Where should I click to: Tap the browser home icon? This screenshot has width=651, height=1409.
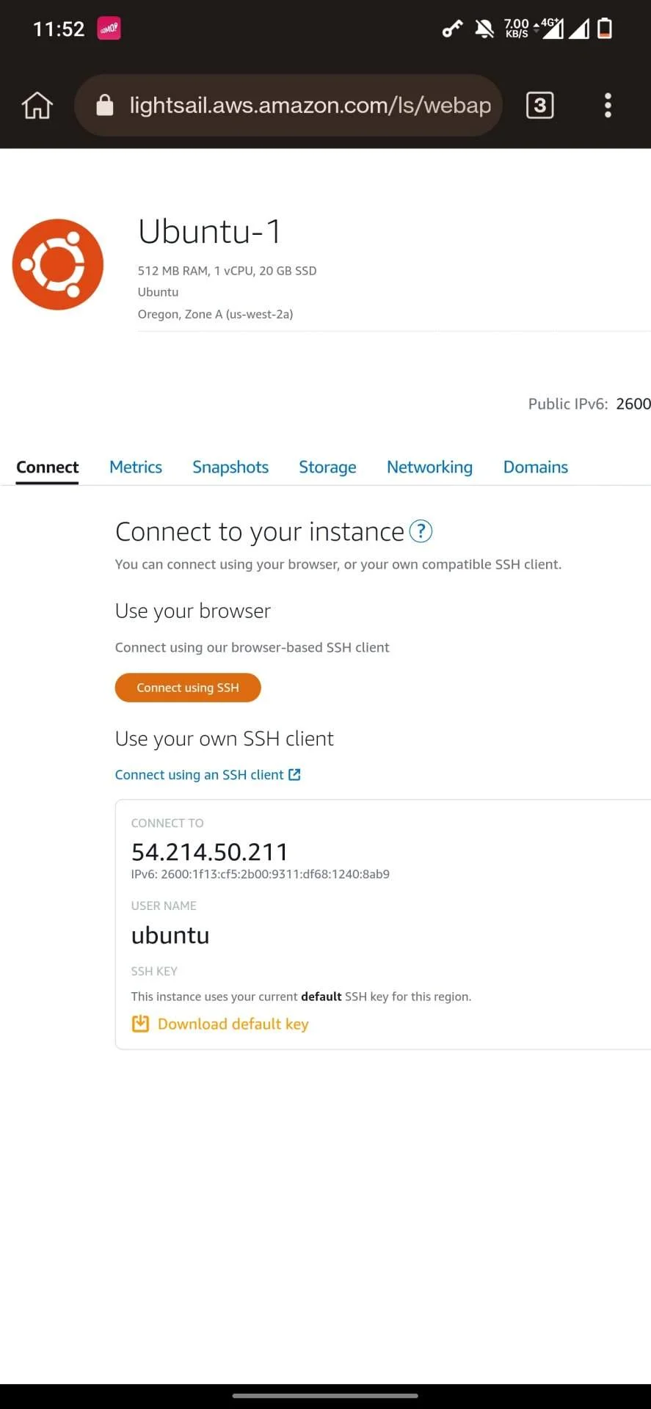pos(37,105)
